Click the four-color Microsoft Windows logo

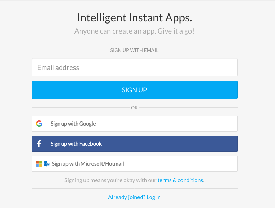(39, 164)
